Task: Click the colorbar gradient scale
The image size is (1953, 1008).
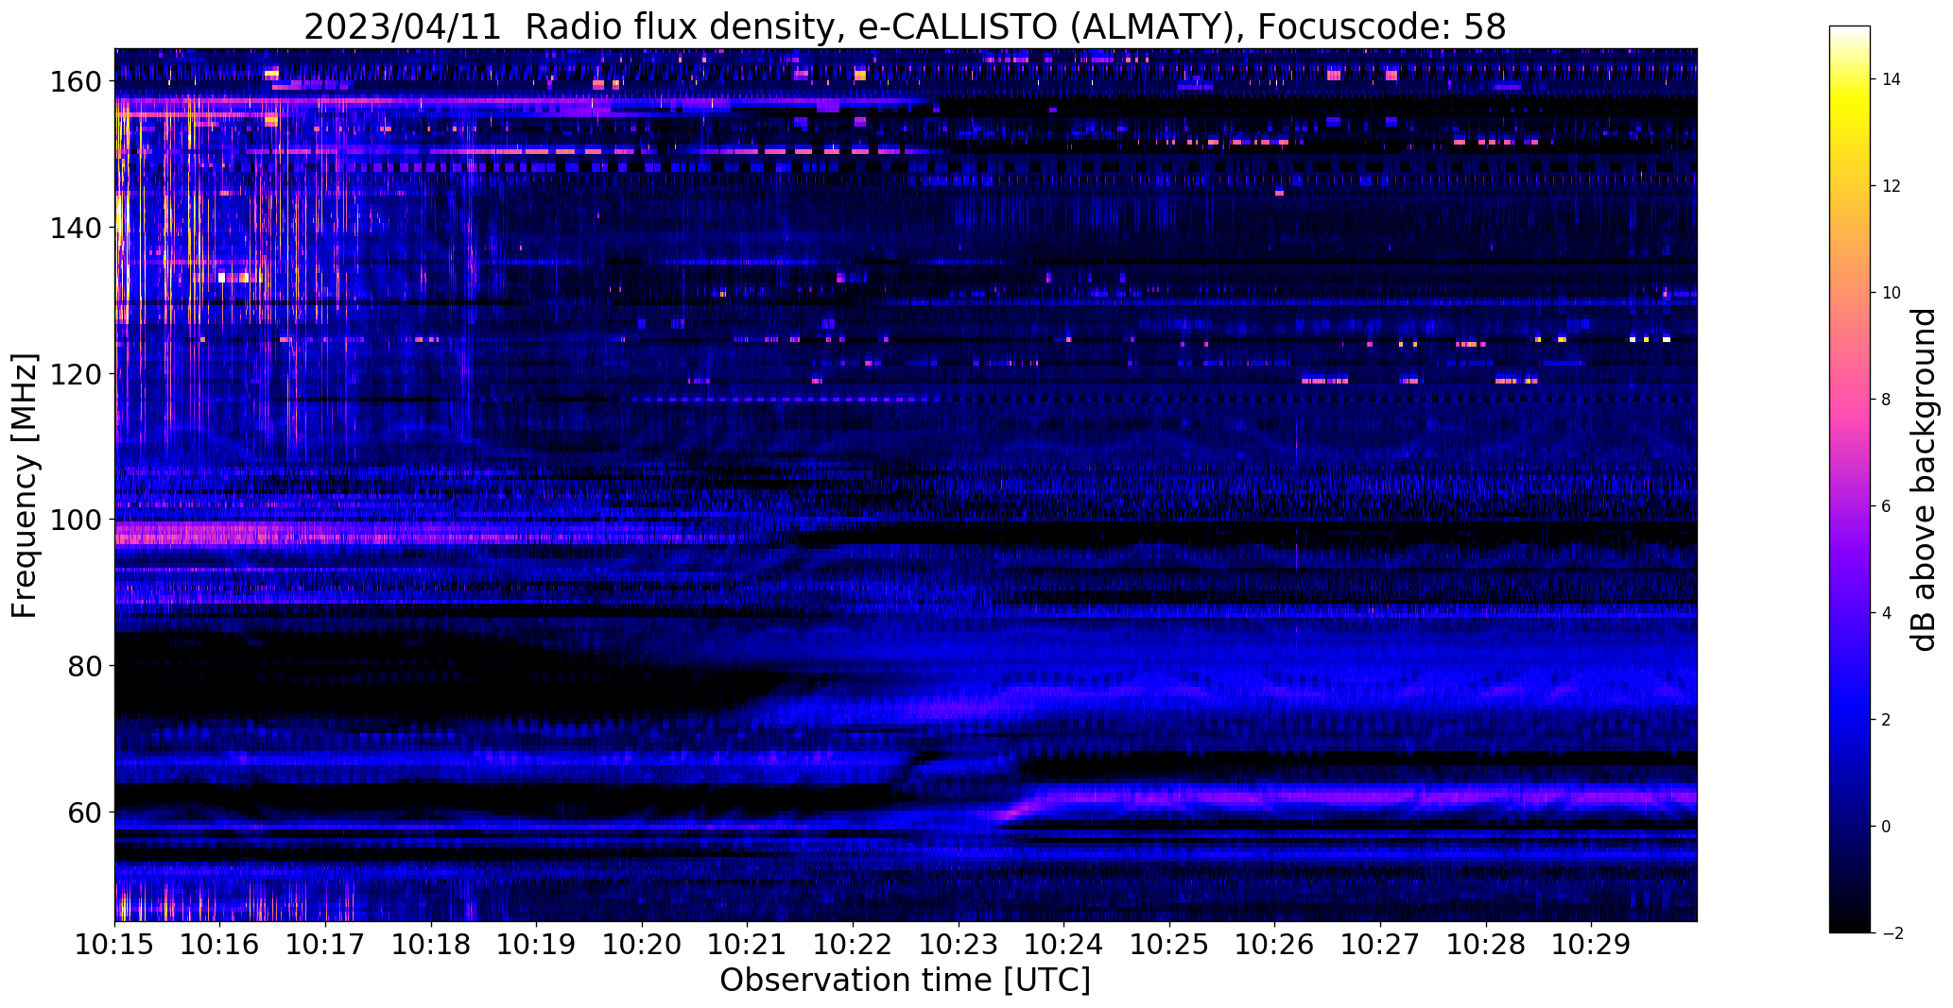Action: pyautogui.click(x=1850, y=479)
